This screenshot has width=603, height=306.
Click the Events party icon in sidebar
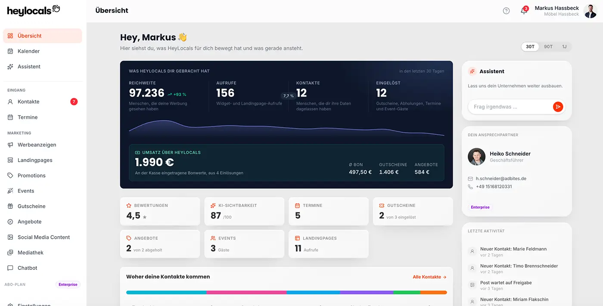[10, 191]
